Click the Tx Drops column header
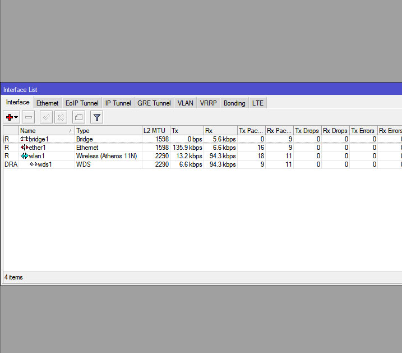This screenshot has height=353, width=402. pos(306,131)
